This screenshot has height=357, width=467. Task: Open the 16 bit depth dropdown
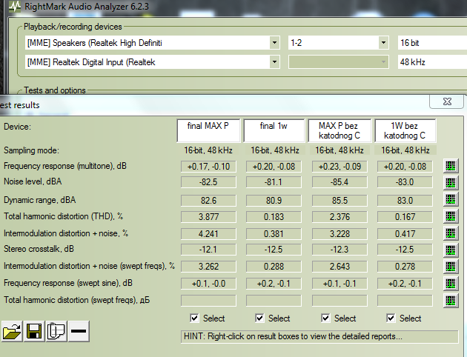click(432, 43)
